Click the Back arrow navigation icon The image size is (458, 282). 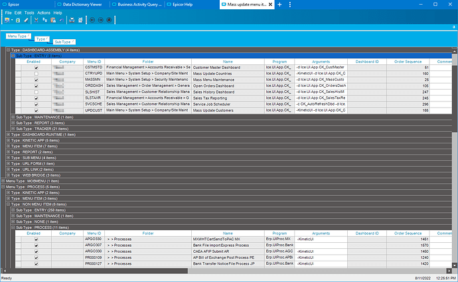coord(92,20)
